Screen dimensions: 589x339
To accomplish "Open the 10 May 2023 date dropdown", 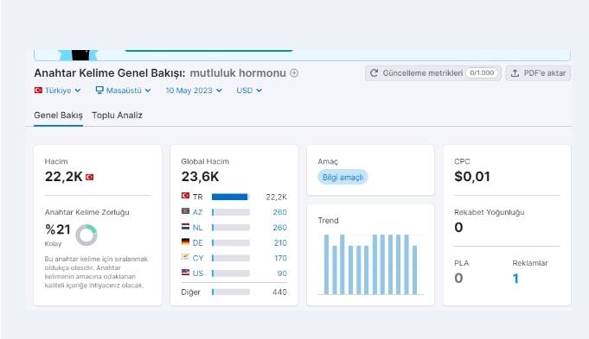I will [194, 91].
